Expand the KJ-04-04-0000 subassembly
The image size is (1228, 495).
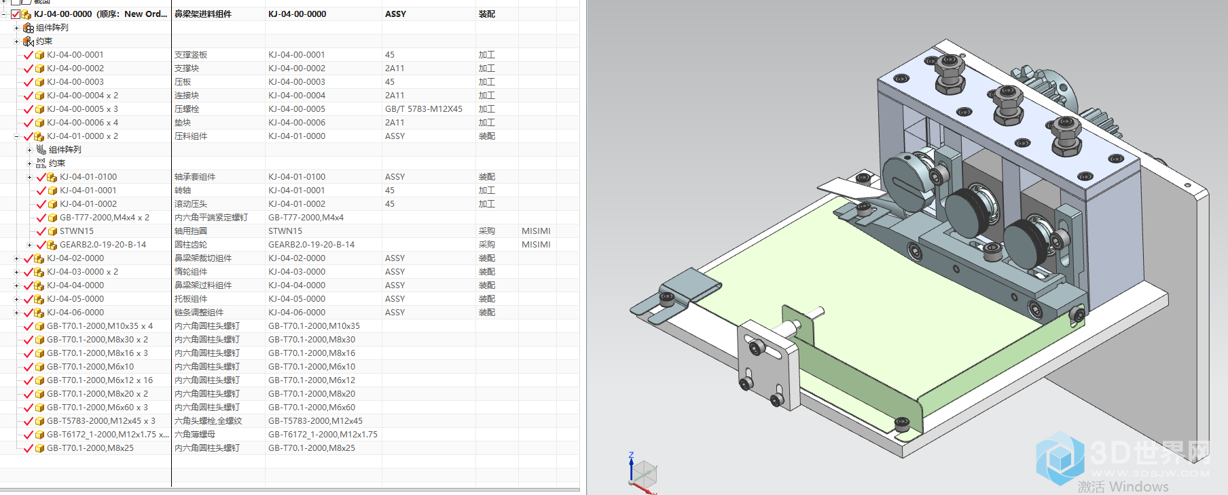(17, 285)
